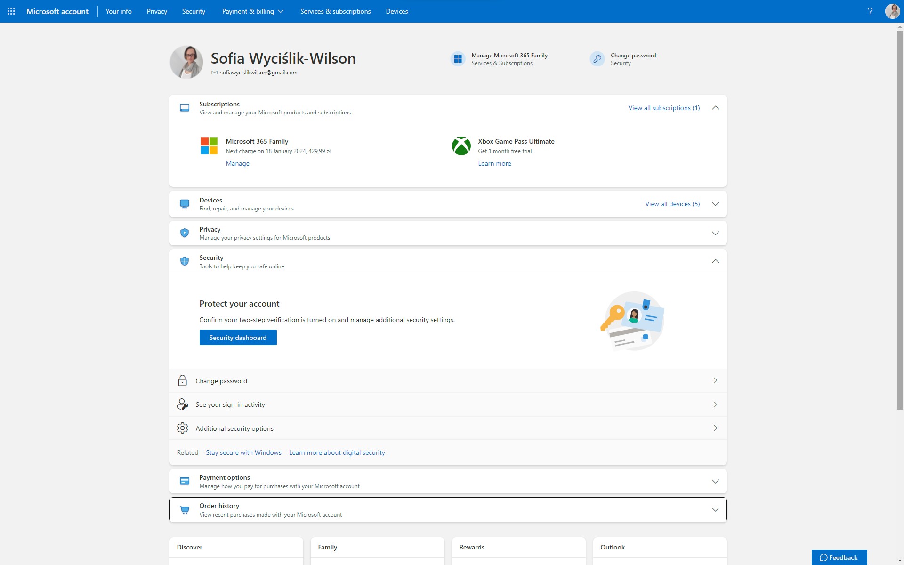Image resolution: width=904 pixels, height=565 pixels.
Task: Go to the Privacy nav tab
Action: point(157,11)
